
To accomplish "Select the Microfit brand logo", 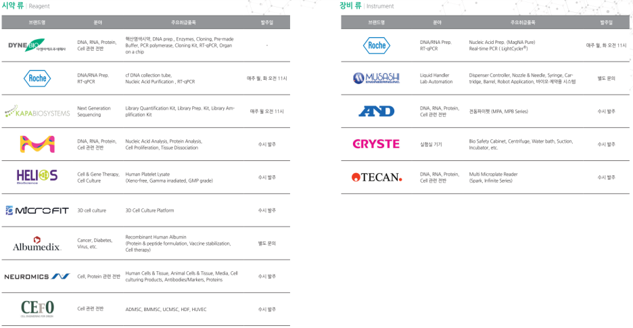I will pos(37,210).
